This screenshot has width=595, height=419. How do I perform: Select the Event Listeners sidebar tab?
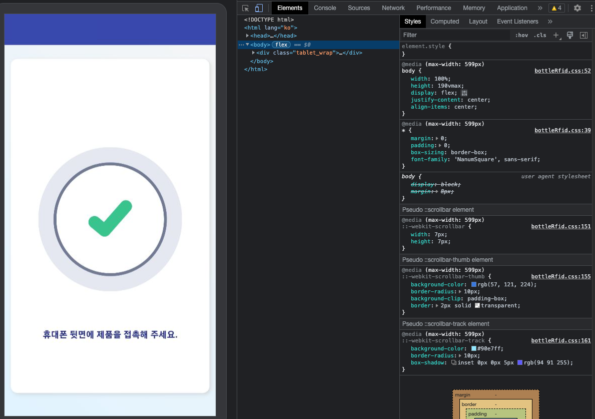tap(517, 22)
